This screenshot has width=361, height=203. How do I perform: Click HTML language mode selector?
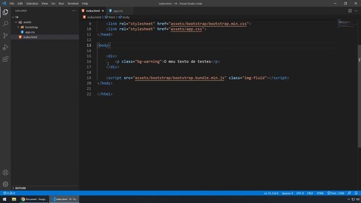point(320,193)
